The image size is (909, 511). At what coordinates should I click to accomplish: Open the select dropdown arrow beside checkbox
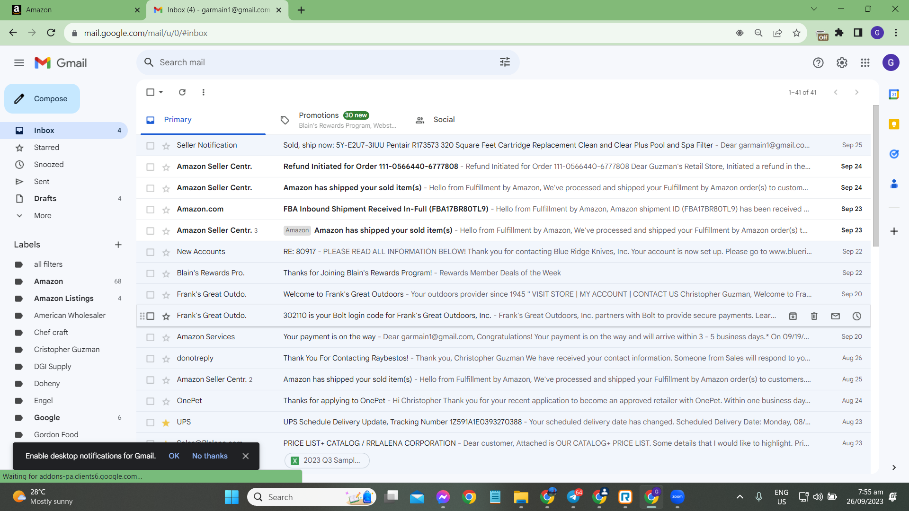click(161, 92)
